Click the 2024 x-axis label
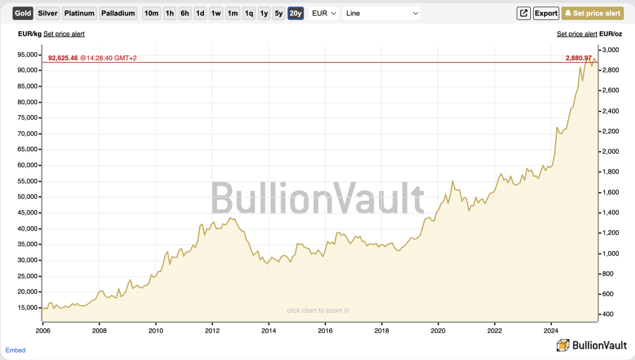 pyautogui.click(x=551, y=330)
